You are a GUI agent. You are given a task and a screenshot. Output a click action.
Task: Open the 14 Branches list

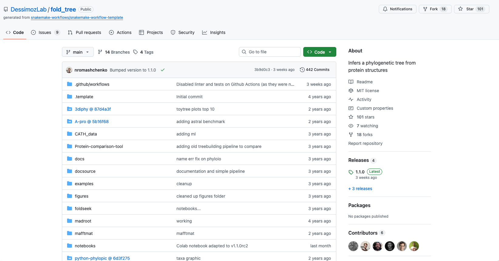tap(114, 52)
